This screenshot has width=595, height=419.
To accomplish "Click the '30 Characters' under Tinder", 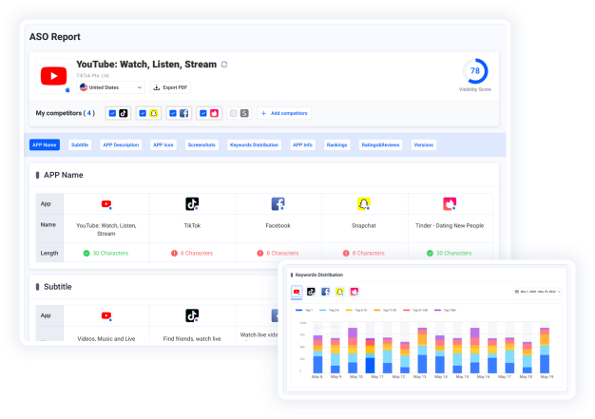I will (x=453, y=253).
